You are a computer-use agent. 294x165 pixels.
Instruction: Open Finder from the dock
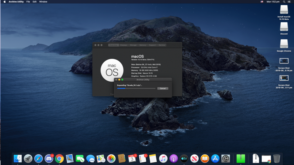click(x=18, y=159)
